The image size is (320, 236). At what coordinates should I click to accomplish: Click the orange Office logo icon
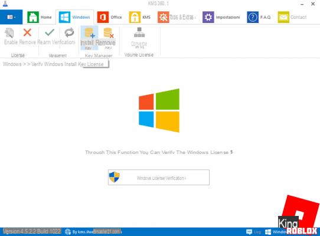point(103,17)
